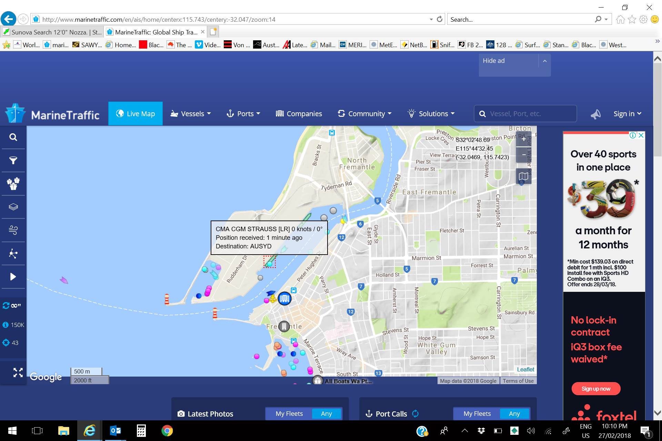Open the My Fleets icon in the sidebar
This screenshot has width=662, height=441.
click(x=13, y=184)
